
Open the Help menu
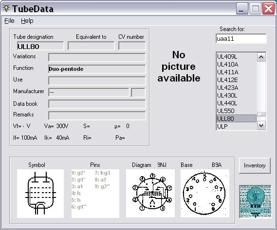point(27,21)
